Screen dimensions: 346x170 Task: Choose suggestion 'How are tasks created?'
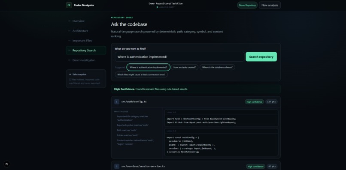pos(185,67)
